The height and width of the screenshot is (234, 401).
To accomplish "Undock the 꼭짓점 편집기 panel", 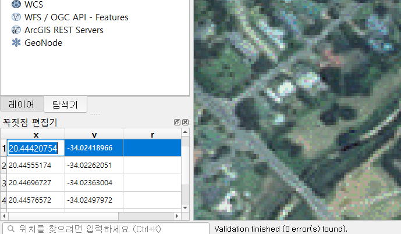I will click(x=177, y=123).
